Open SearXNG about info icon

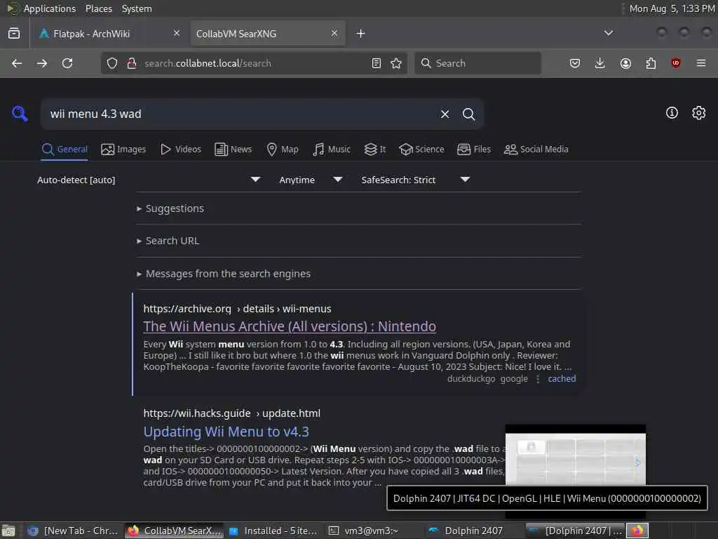(672, 113)
